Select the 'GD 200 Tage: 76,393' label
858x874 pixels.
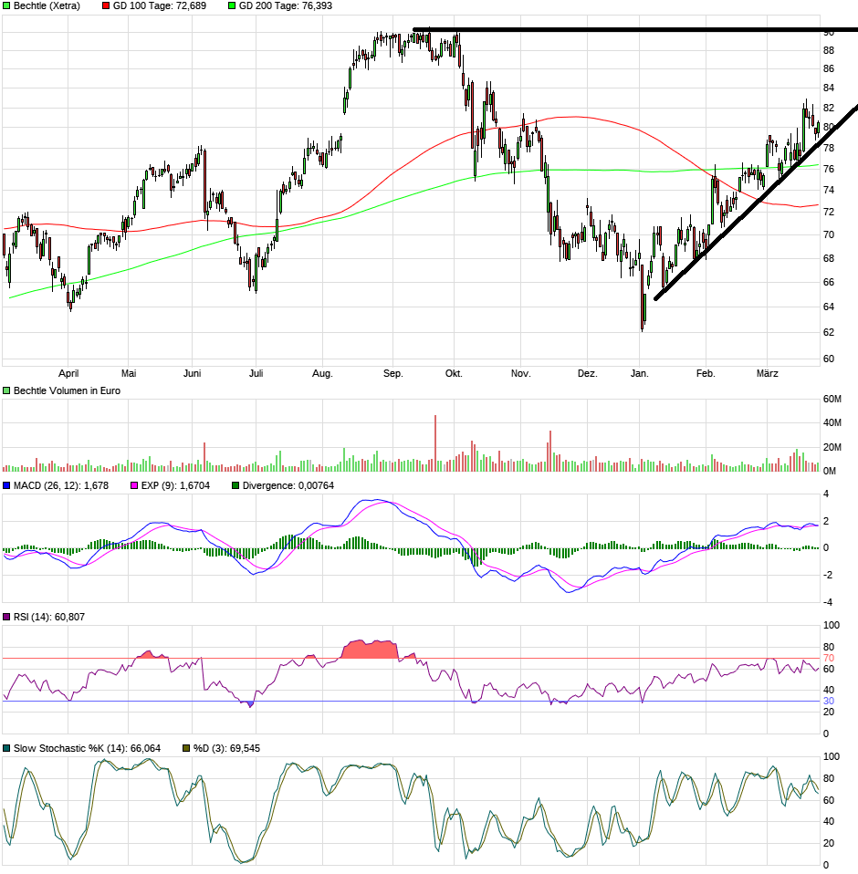[x=286, y=6]
